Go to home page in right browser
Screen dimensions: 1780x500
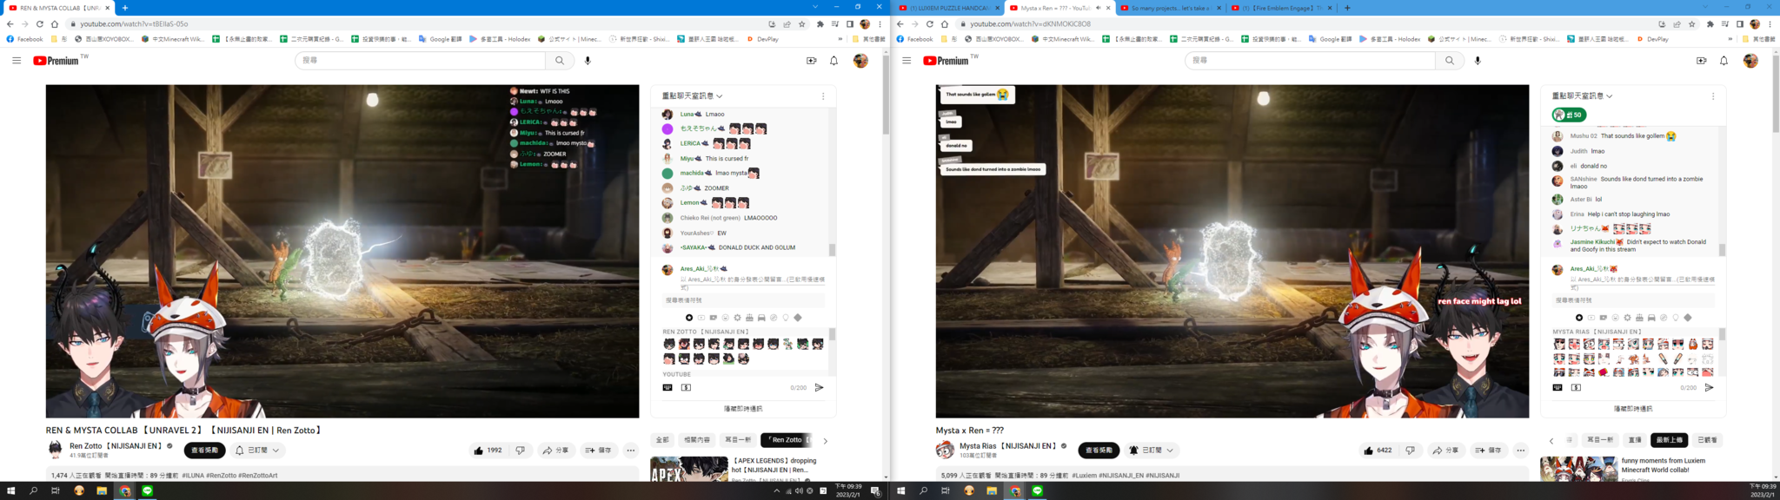click(945, 24)
